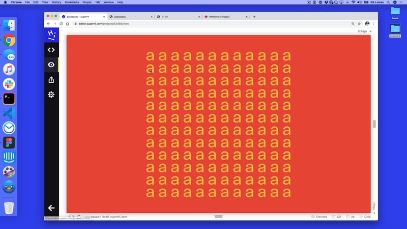Toggle the QR code option
407x229 pixels.
pos(337,217)
